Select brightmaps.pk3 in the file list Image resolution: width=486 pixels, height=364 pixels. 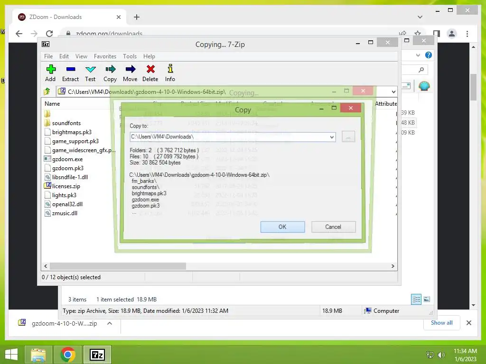72,132
